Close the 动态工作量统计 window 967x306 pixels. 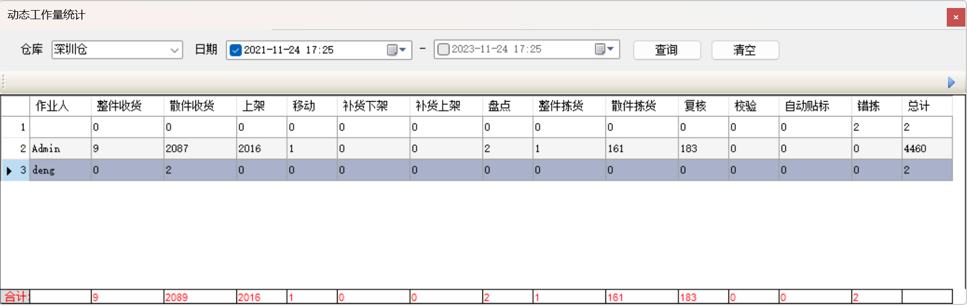(955, 17)
